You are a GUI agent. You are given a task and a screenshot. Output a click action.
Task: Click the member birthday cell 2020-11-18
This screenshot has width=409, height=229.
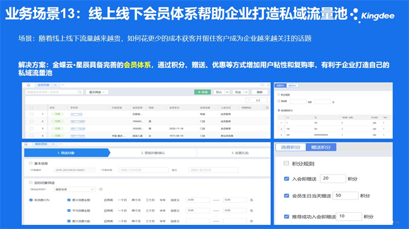click(x=176, y=129)
